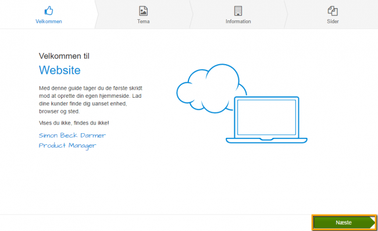
Task: Switch to the Information step label
Action: coord(238,22)
